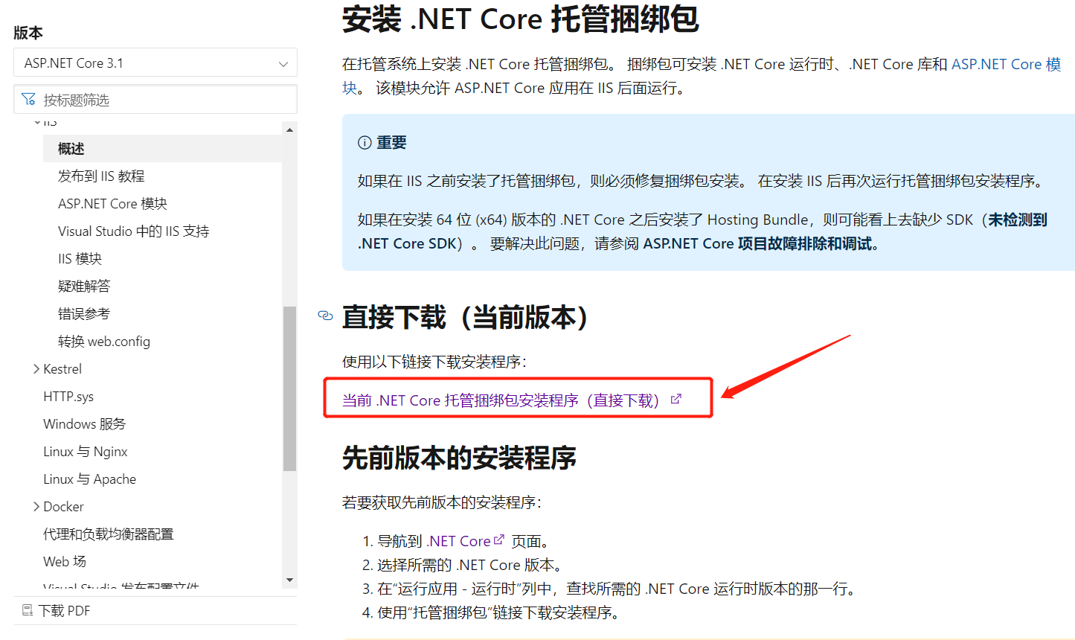This screenshot has width=1075, height=640.
Task: Click external link icon next to .NET Core
Action: click(497, 540)
